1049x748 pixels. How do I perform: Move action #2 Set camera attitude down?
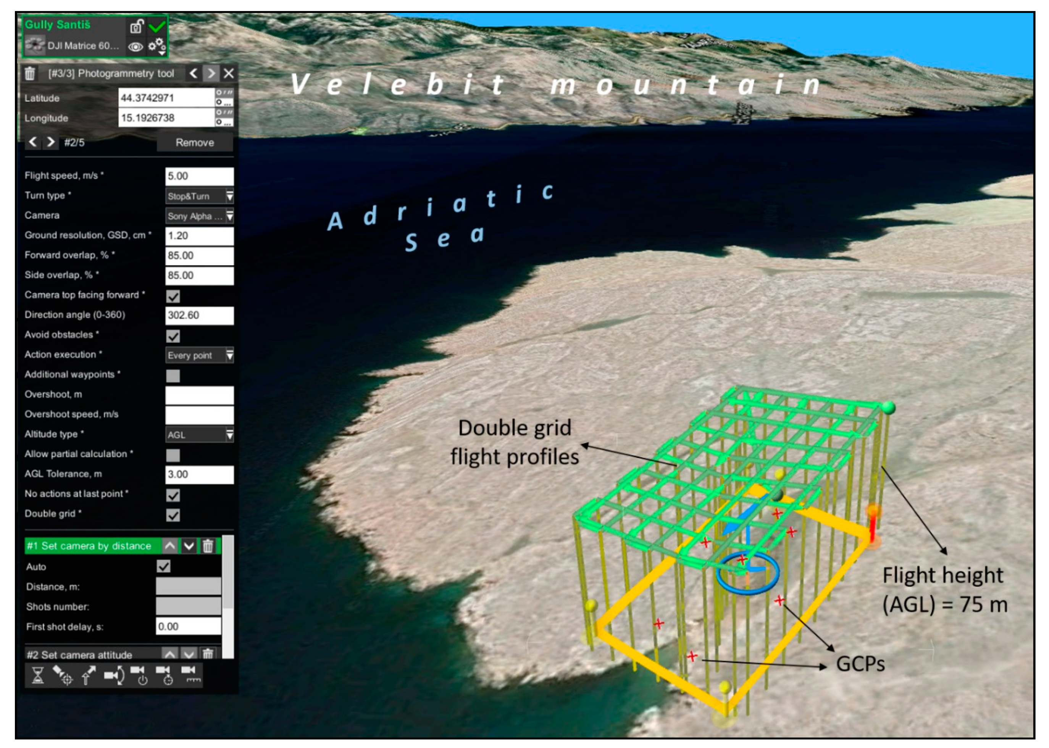tap(189, 654)
